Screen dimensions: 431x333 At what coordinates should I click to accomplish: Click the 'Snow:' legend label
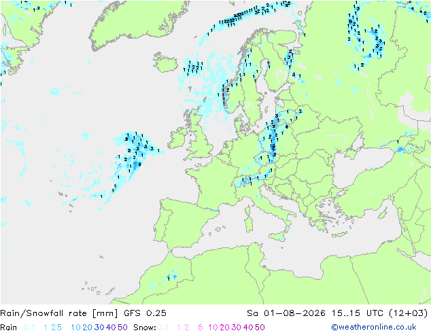(145, 328)
